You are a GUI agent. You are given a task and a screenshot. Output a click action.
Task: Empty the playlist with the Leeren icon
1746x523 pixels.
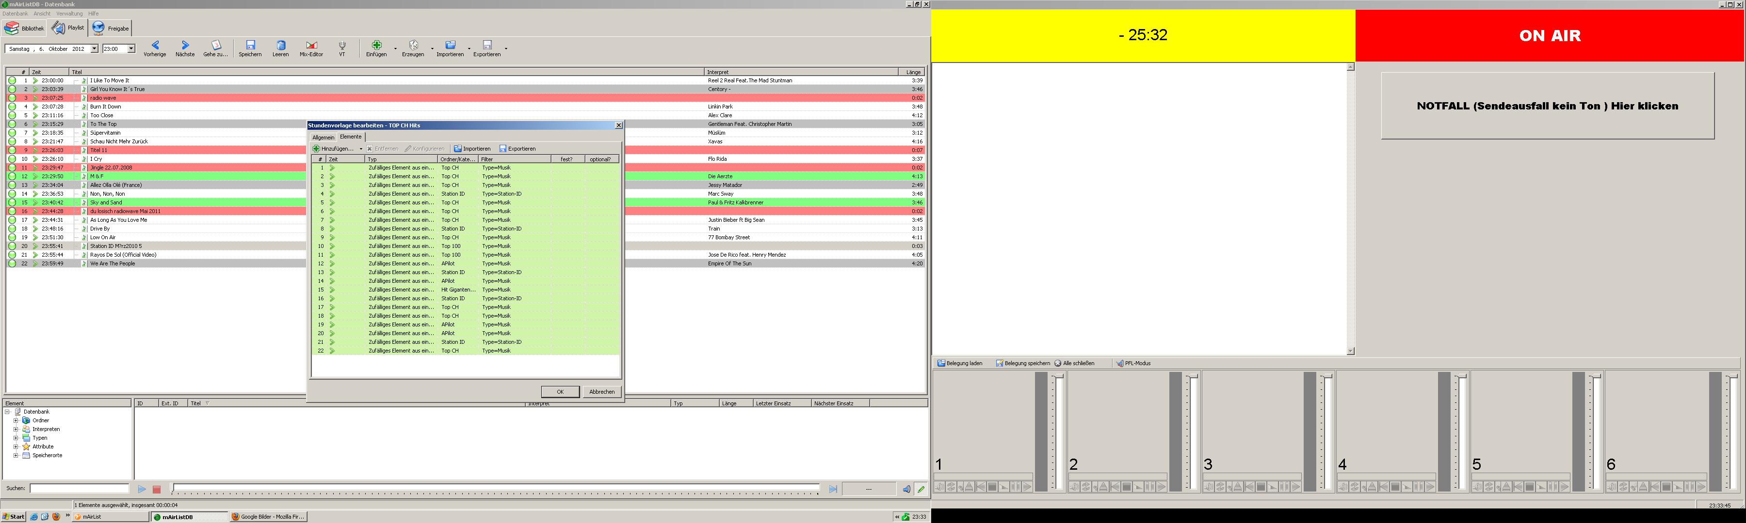click(x=281, y=47)
